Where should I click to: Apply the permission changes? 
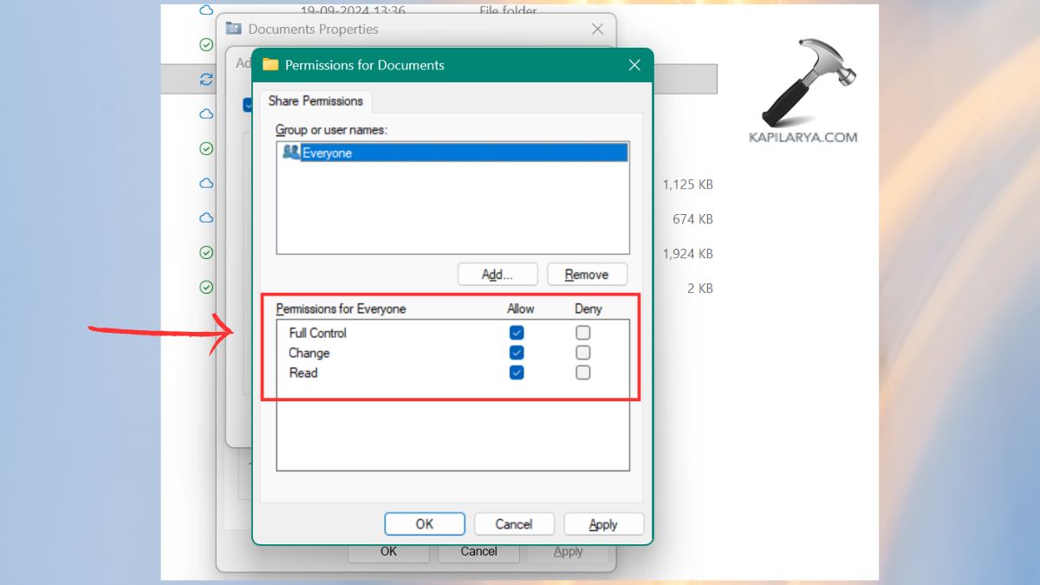click(603, 523)
